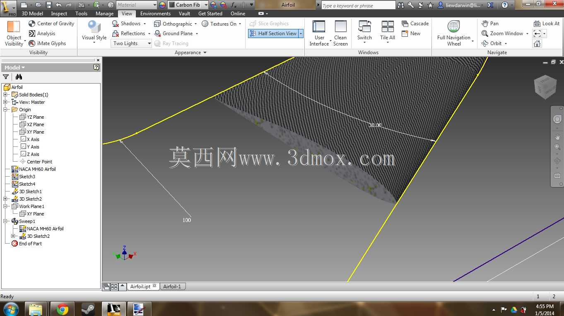The width and height of the screenshot is (564, 316).
Task: Open the Model browser filter
Action: coord(6,77)
